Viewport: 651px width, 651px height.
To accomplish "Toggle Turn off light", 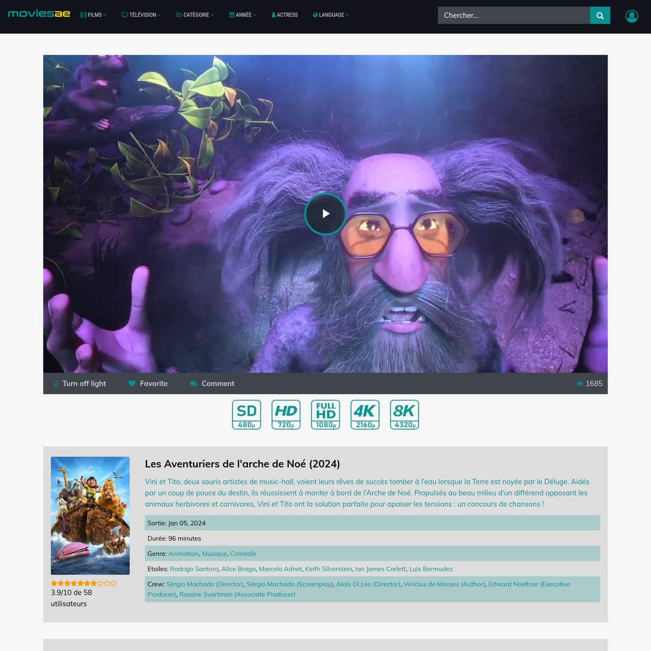I will pyautogui.click(x=80, y=384).
